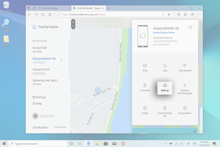Click the ENG language indicator
Image resolution: width=220 pixels, height=147 pixels.
pyautogui.click(x=195, y=144)
